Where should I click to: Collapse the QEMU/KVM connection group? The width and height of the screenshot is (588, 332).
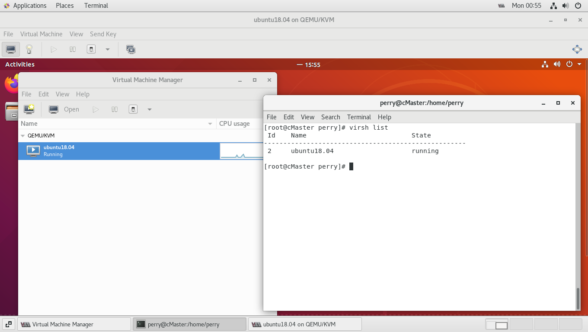(x=22, y=135)
